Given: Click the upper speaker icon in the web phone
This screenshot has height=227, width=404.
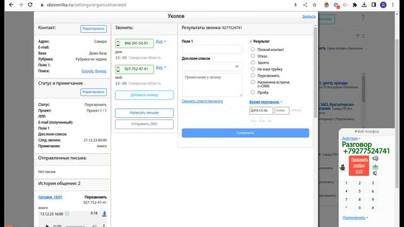Looking at the screenshot, I should [375, 158].
